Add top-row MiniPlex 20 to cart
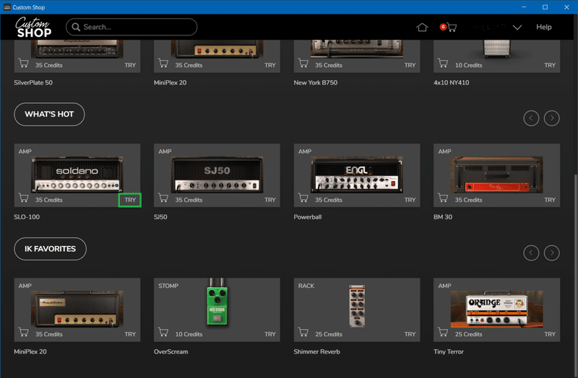Screen dimensions: 578x378 click(163, 63)
